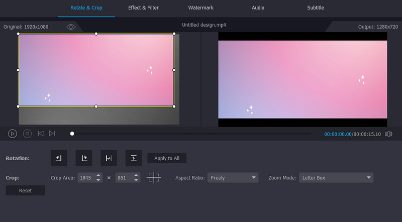Switch to Effect & Filter tab
Screen dimensions: 402x222
point(143,8)
